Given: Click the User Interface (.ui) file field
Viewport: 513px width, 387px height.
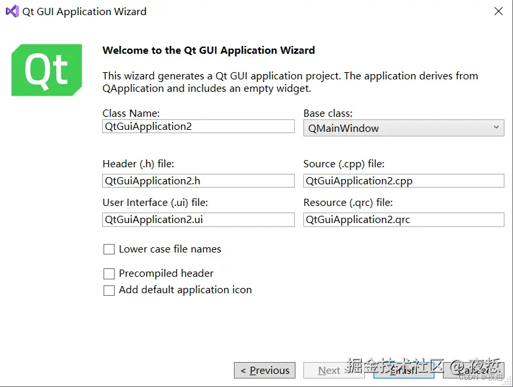Looking at the screenshot, I should click(199, 220).
